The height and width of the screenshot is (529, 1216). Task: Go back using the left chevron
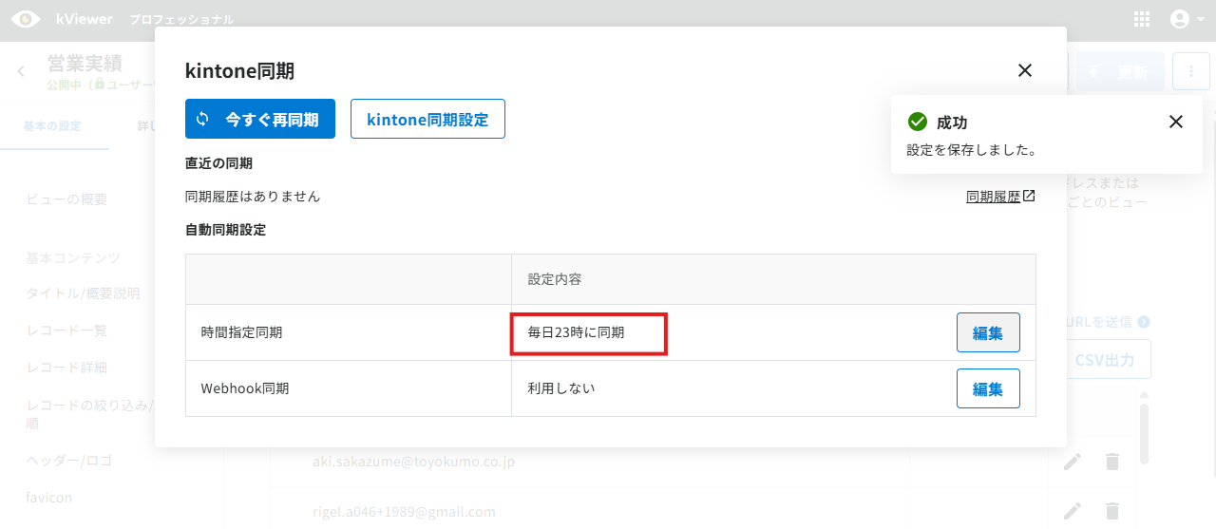pyautogui.click(x=21, y=71)
